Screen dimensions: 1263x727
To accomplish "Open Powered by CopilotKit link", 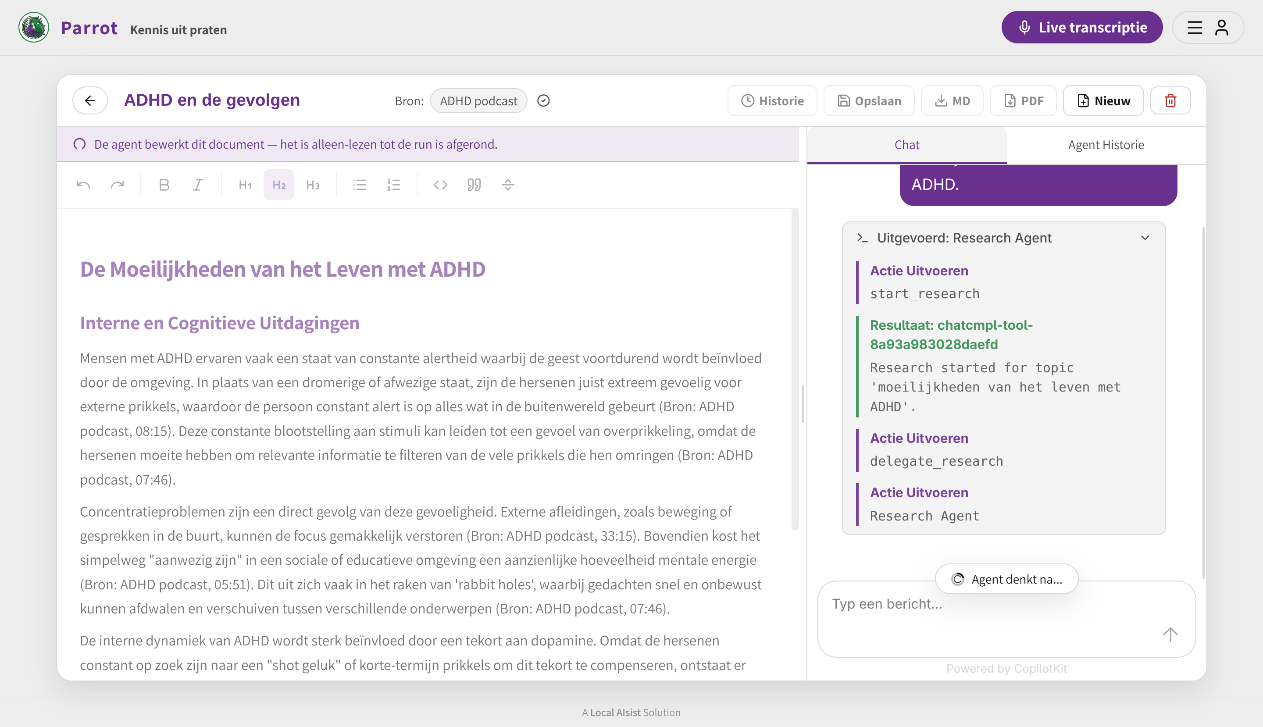I will tap(1006, 669).
